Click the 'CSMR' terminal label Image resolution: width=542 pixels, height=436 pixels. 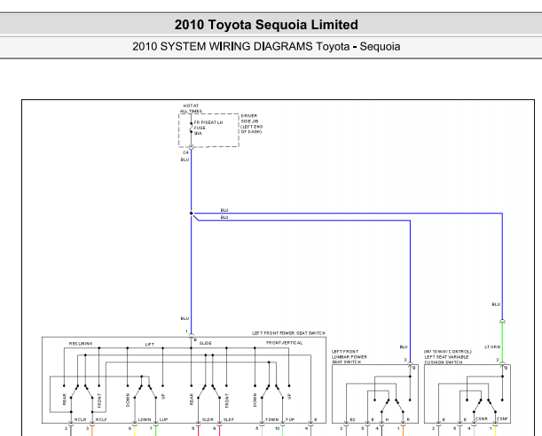point(482,419)
